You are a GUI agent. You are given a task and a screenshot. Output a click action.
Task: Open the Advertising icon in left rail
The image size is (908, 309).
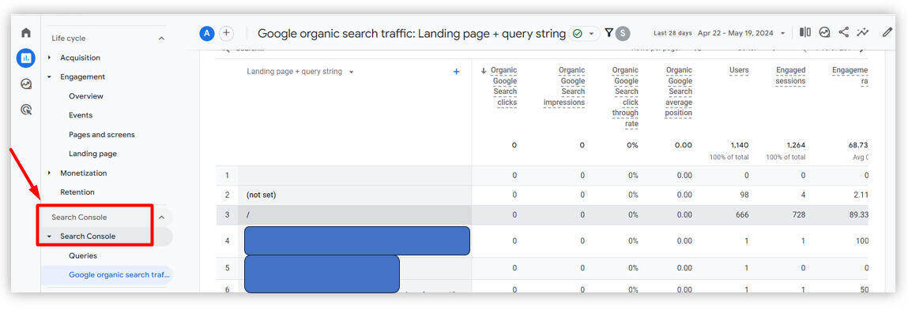pyautogui.click(x=26, y=110)
